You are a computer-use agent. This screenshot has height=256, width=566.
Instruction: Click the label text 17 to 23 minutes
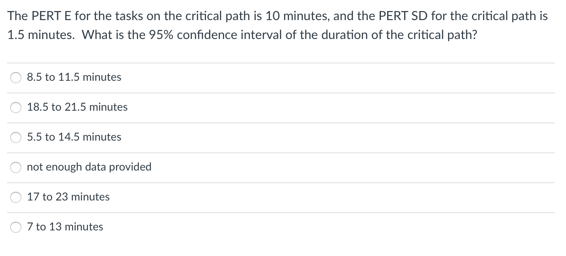(68, 197)
